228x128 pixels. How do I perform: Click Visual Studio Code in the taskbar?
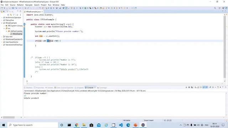point(121,125)
